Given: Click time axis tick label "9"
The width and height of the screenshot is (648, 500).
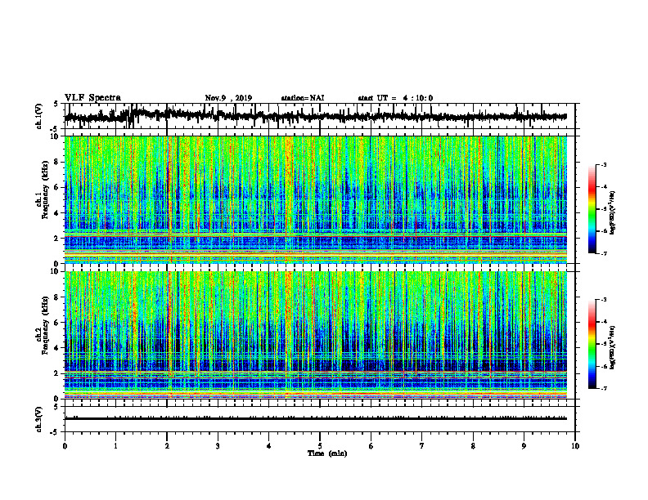Looking at the screenshot, I should 524,446.
